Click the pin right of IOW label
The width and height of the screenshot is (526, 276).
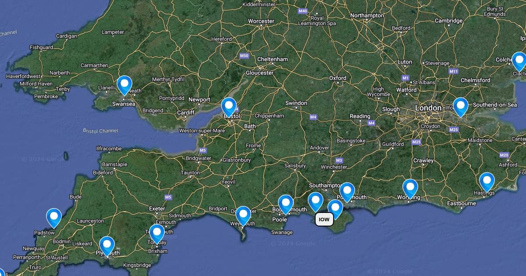[335, 209]
